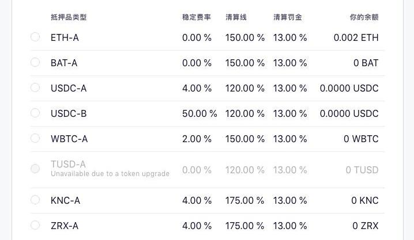Click the KNC-A 175.00 % liquidation ratio

click(244, 200)
